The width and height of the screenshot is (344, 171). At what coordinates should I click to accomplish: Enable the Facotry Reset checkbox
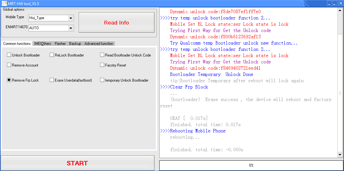coord(102,65)
